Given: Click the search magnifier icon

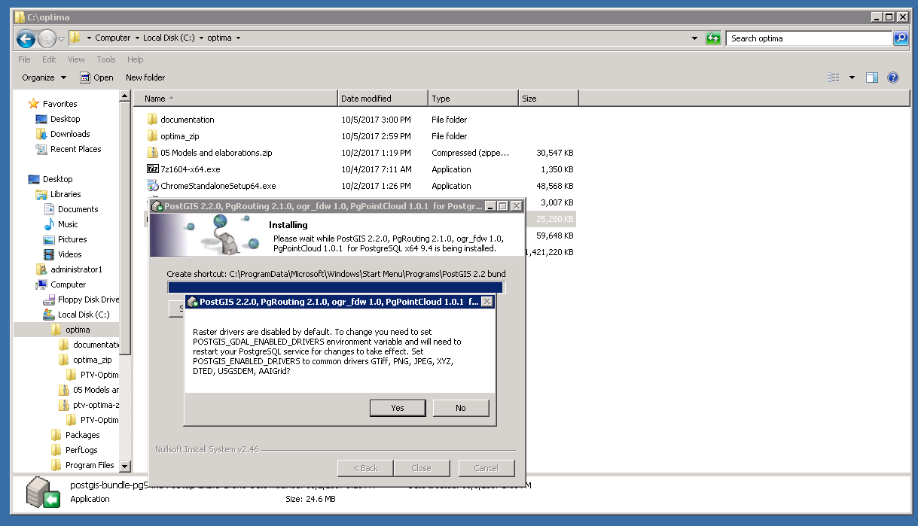Looking at the screenshot, I should click(900, 38).
